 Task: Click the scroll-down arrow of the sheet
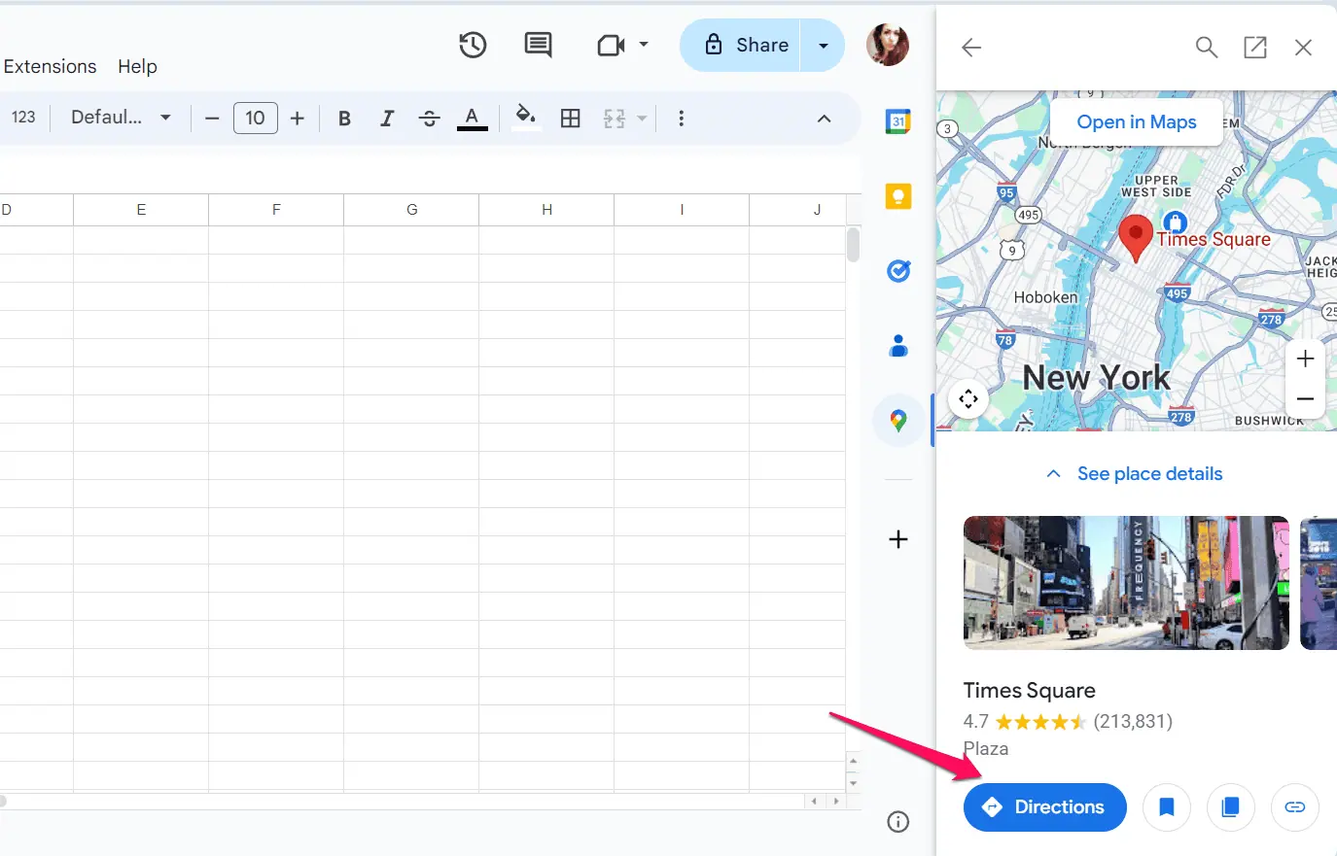(853, 783)
